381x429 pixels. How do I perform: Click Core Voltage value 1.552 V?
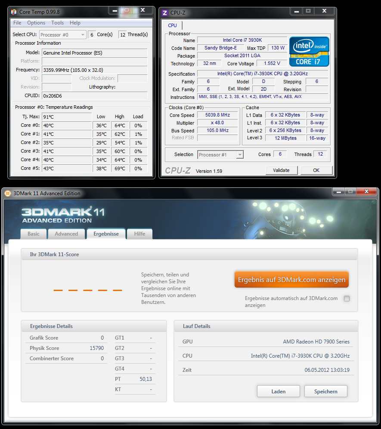click(x=272, y=63)
